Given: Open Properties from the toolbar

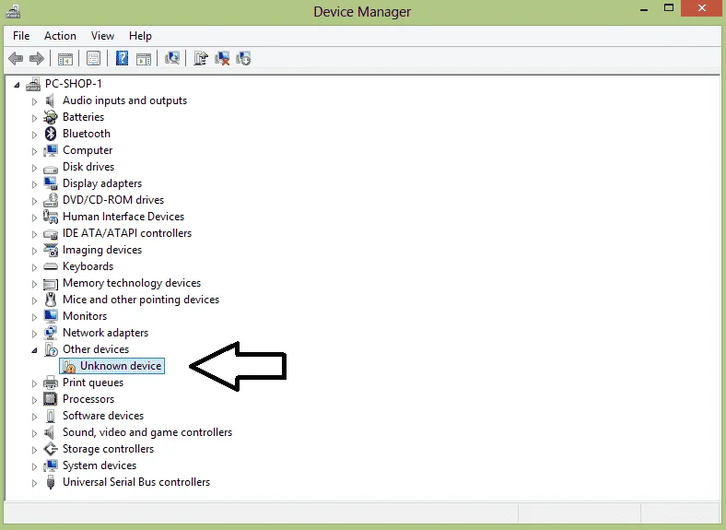Looking at the screenshot, I should [94, 59].
